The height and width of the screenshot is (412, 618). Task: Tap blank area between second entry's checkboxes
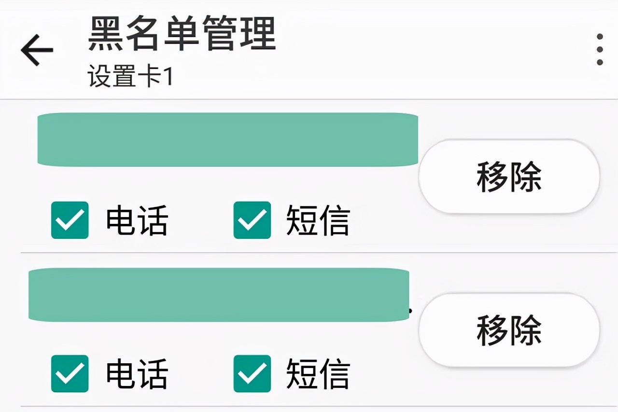(200, 373)
